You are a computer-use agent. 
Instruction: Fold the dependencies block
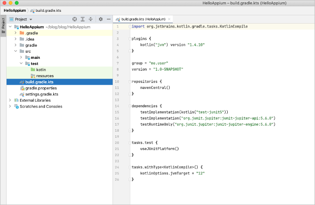click(x=130, y=106)
